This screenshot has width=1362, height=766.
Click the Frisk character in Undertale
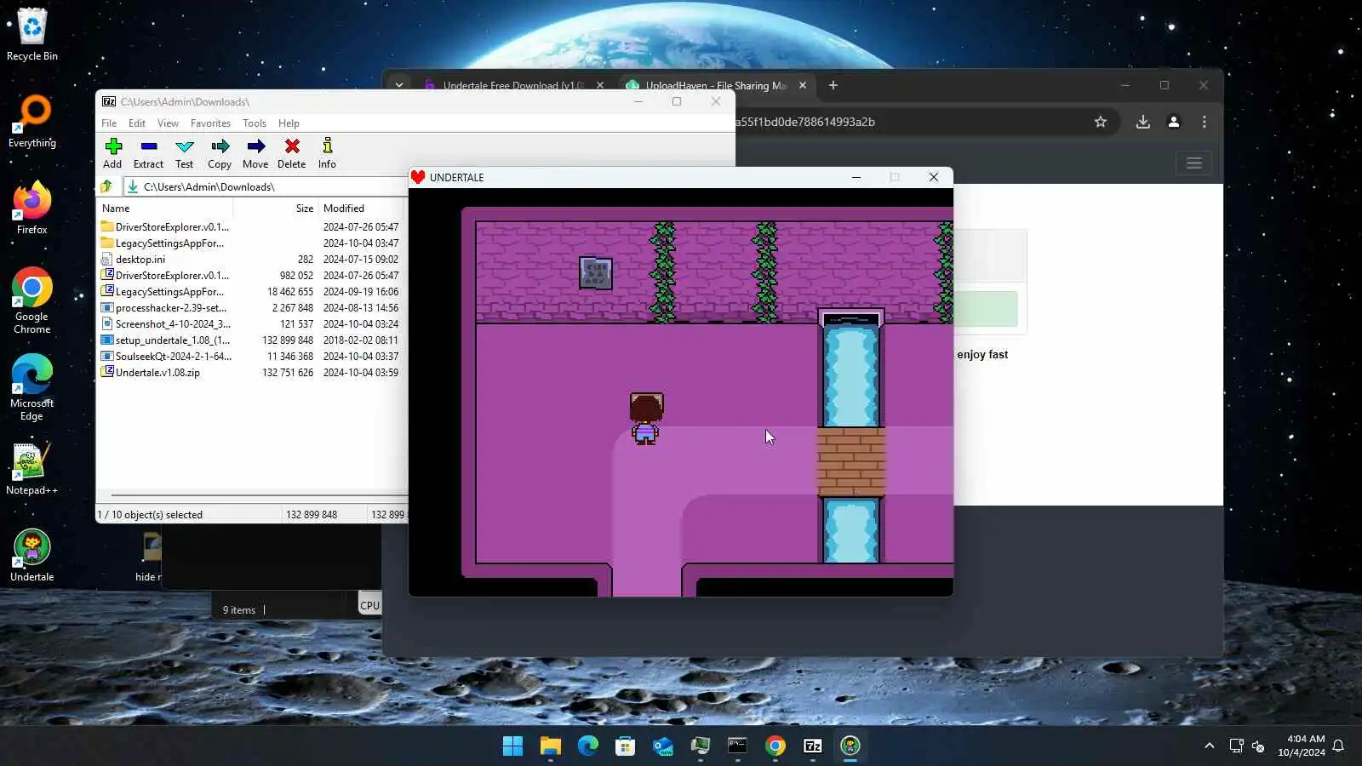pos(646,419)
